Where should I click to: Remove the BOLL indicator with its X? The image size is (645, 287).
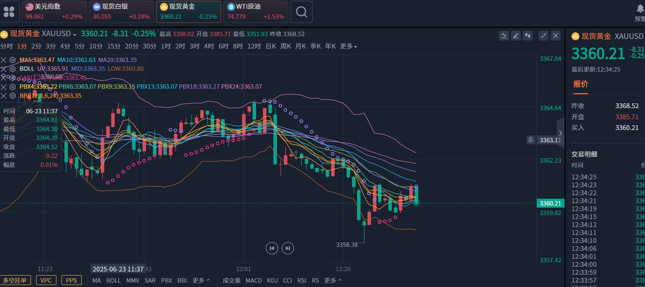(x=4, y=69)
